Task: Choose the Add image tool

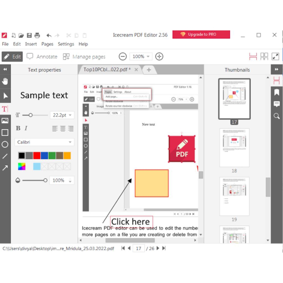Action: (x=5, y=120)
